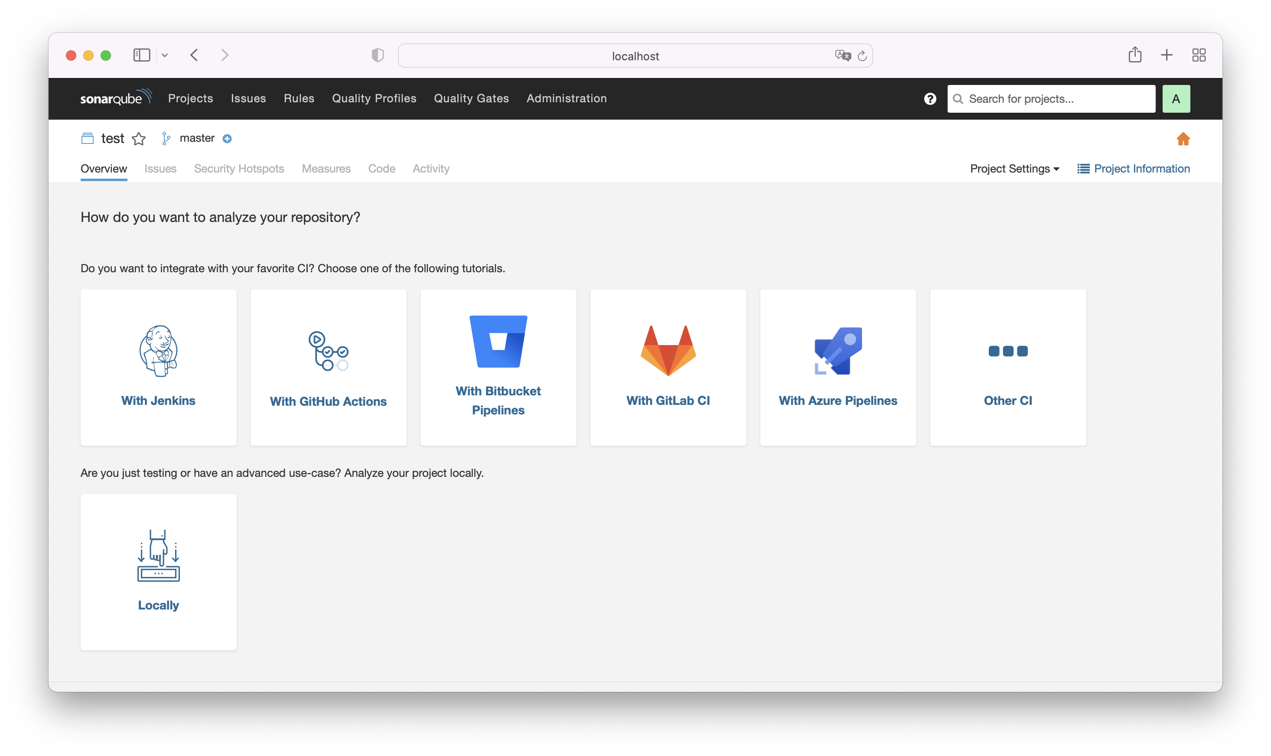
Task: Pick the GitLab fox logo
Action: pyautogui.click(x=668, y=351)
